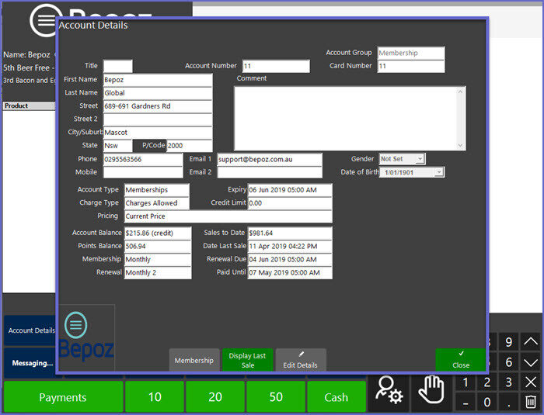Tap the trash bin keypad key

531,402
